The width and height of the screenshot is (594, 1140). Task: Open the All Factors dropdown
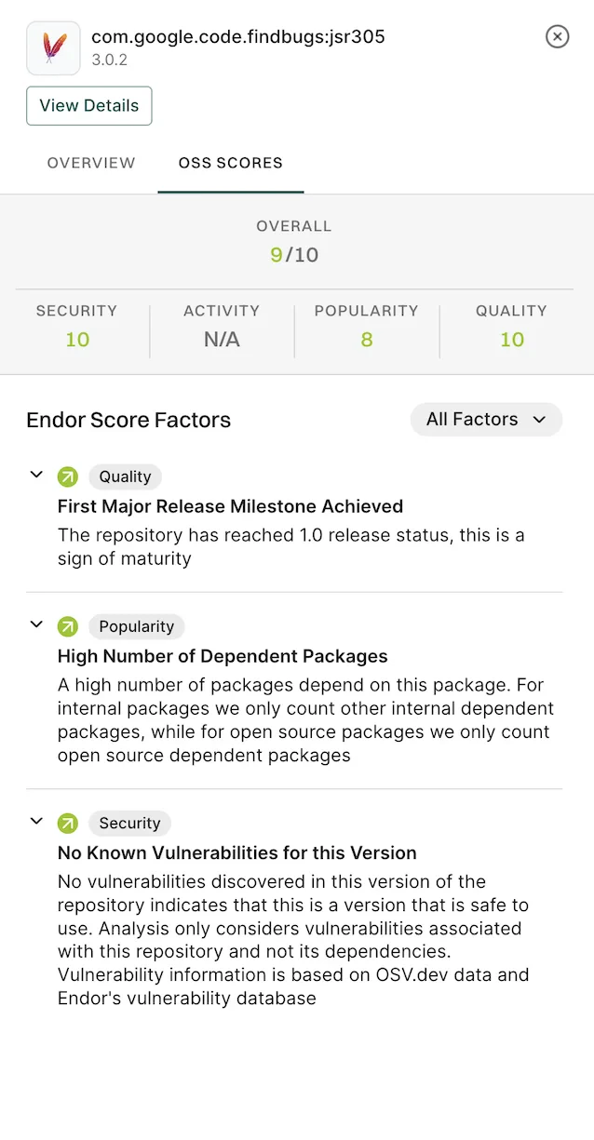click(x=485, y=419)
